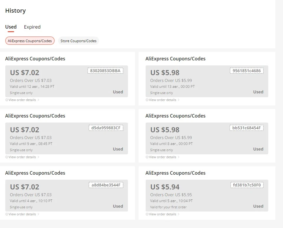View order details for coupon 9561851c4686
Viewport: 283px width, 228px height.
pos(162,100)
